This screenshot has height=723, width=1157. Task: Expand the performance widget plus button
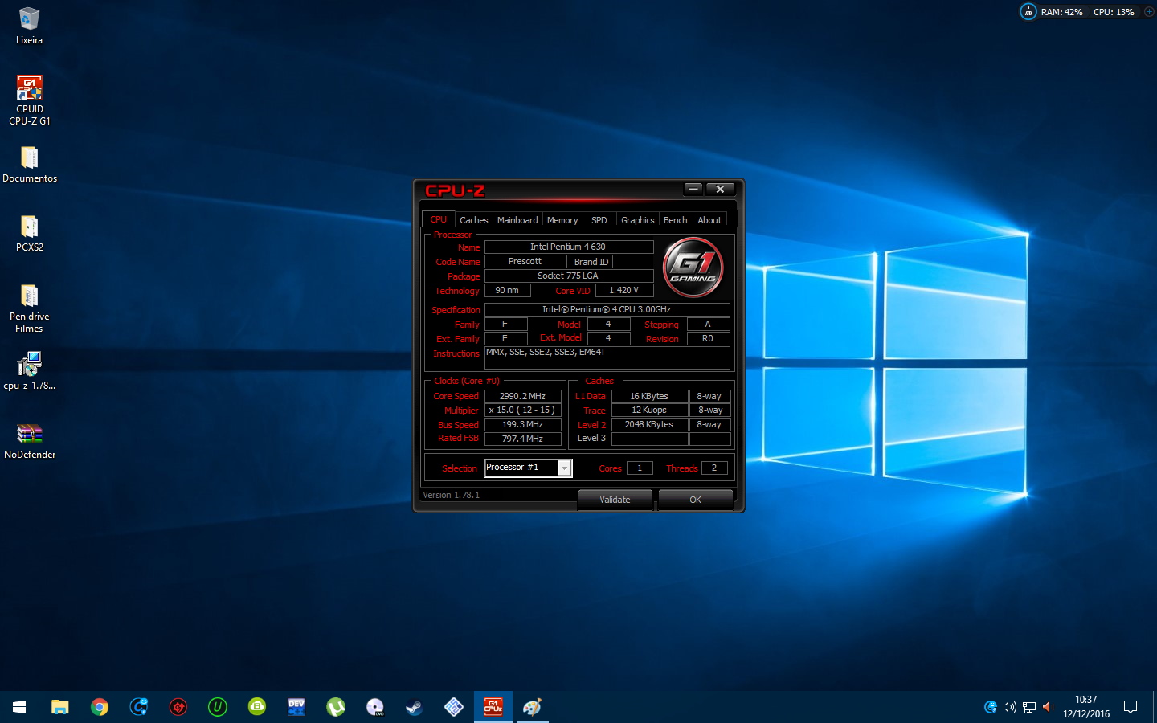1149,12
